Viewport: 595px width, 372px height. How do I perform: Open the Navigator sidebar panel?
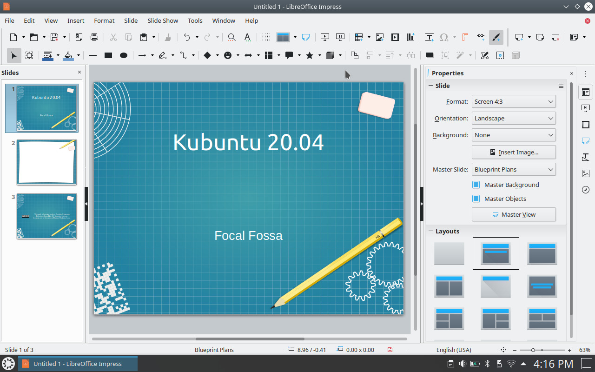pos(585,190)
